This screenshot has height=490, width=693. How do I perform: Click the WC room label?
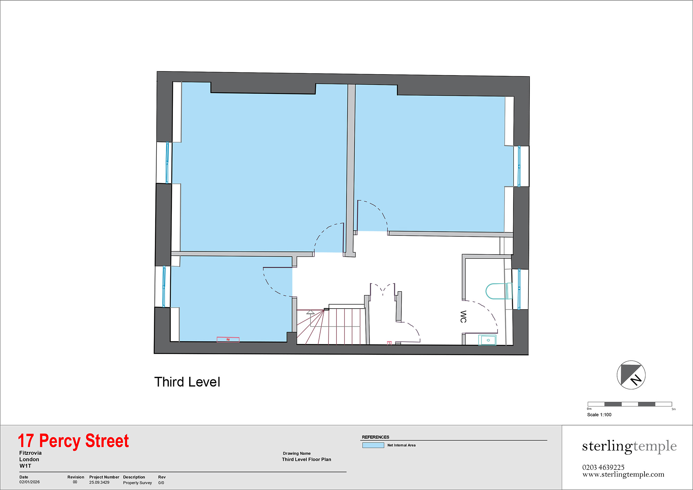pos(463,317)
